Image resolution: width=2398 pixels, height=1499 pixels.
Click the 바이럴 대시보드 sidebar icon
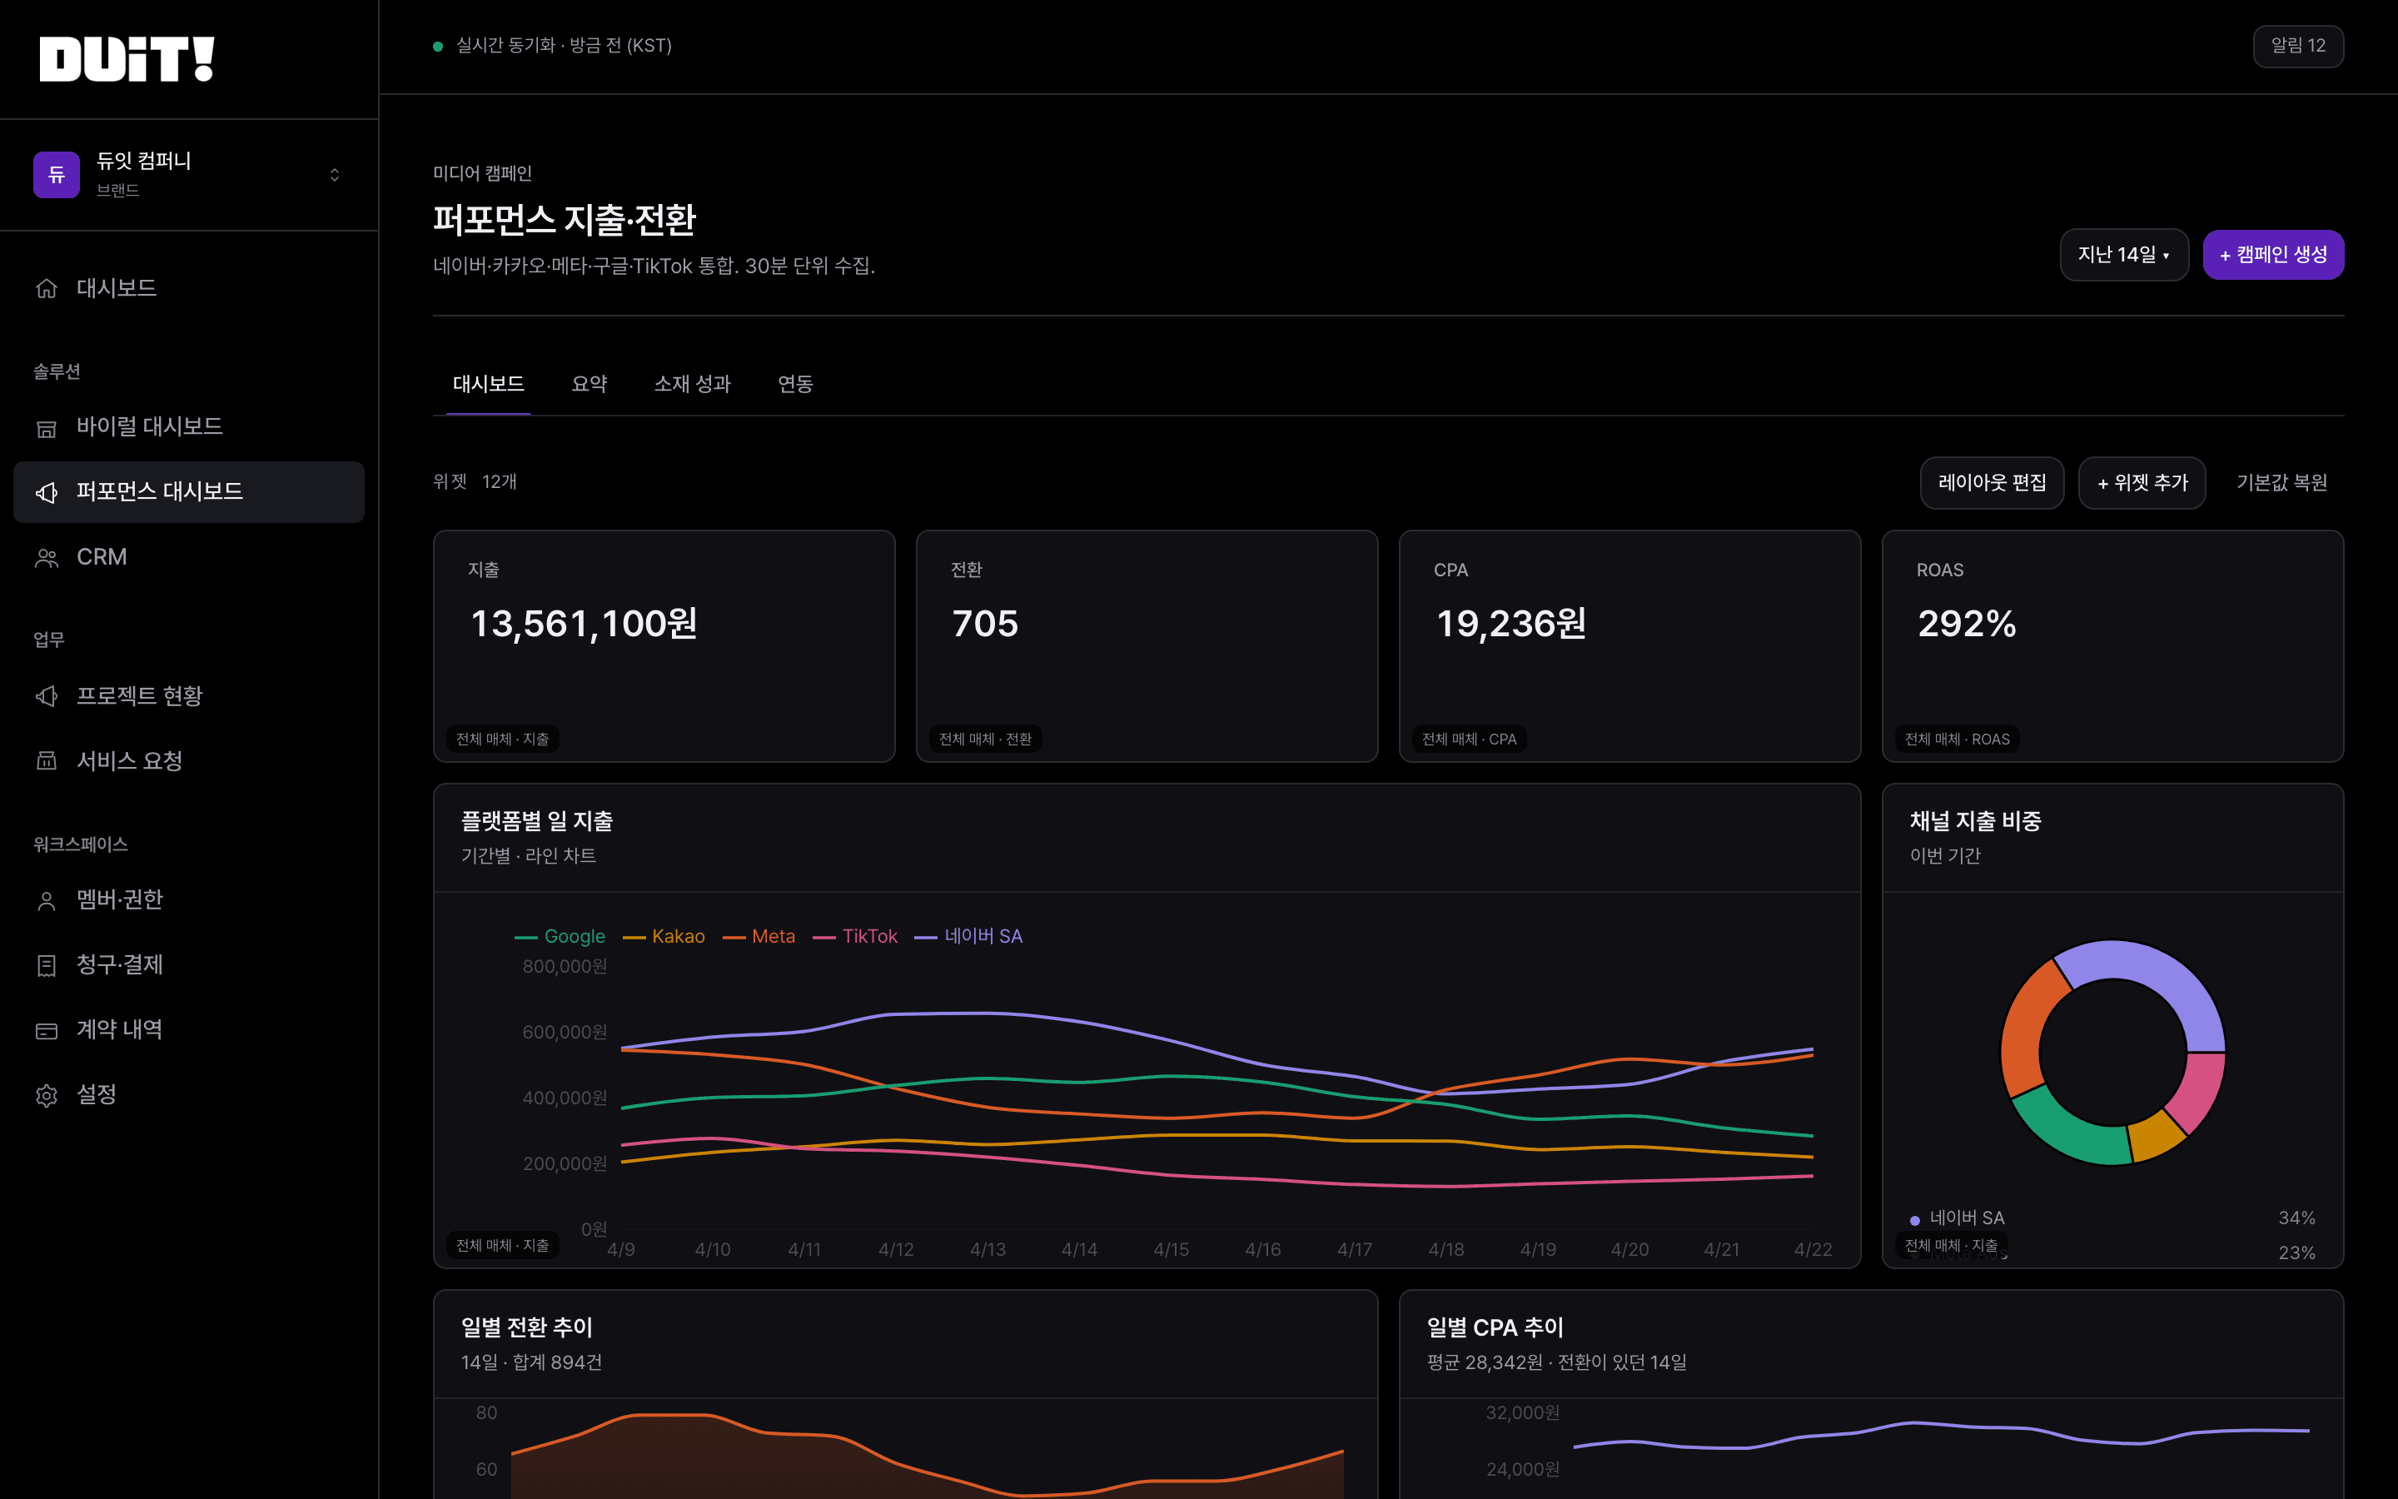pyautogui.click(x=47, y=427)
